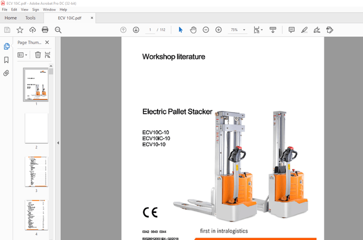Open the Find text magnifier icon
This screenshot has height=240, width=363.
pos(58,30)
